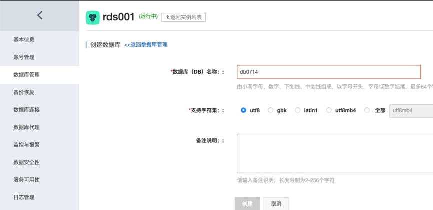Click the 长度限制为2-256个字符 hint text
Screen dimensions: 433x210
click(307, 180)
